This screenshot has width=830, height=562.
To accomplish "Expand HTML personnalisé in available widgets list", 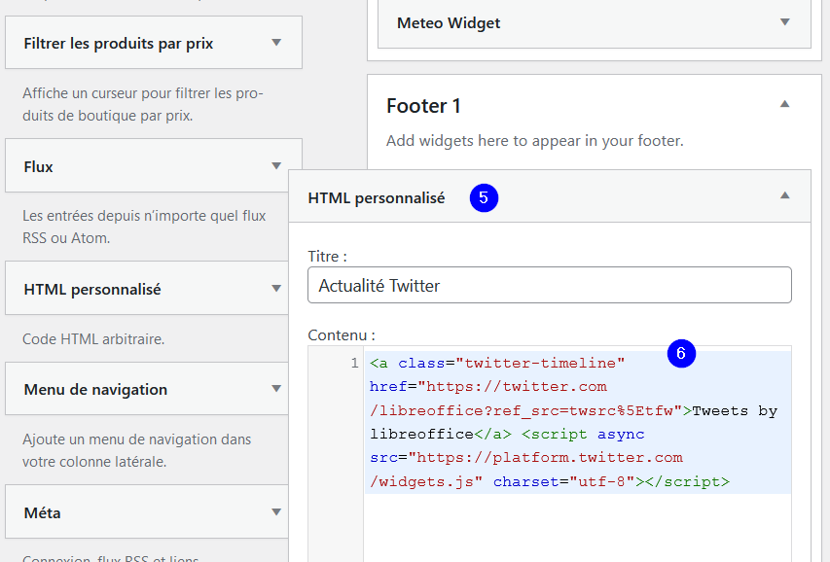I will click(276, 289).
